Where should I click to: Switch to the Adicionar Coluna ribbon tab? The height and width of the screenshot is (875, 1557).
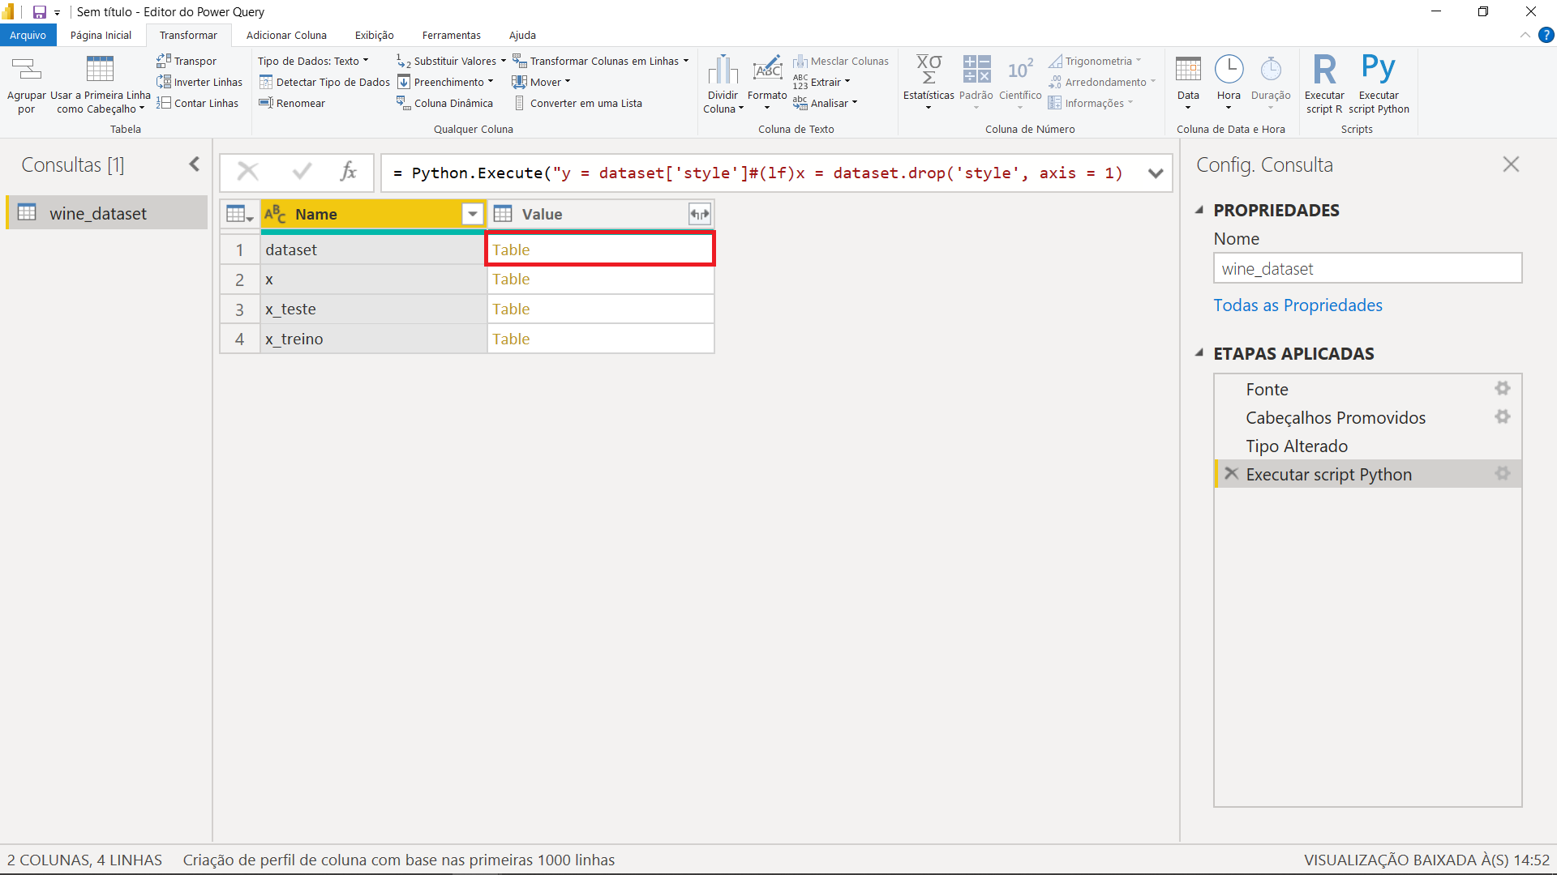click(x=286, y=35)
